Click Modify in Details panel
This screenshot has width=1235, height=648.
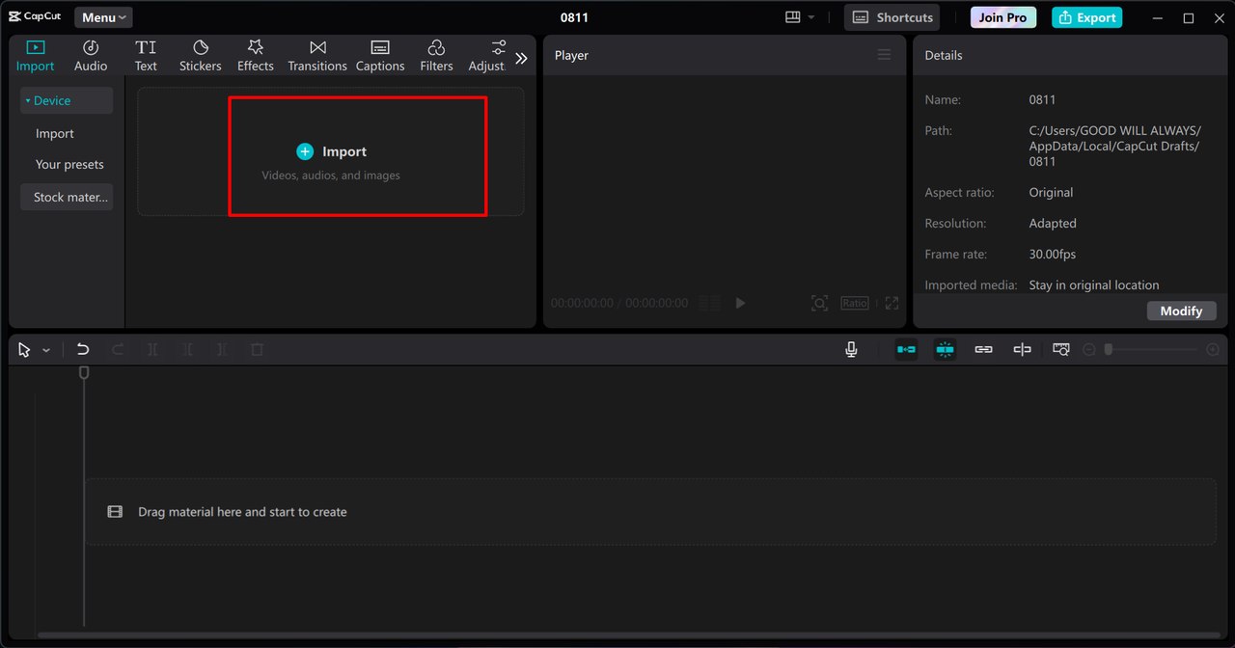1181,310
